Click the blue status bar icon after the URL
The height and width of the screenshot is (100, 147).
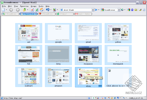[89, 98]
